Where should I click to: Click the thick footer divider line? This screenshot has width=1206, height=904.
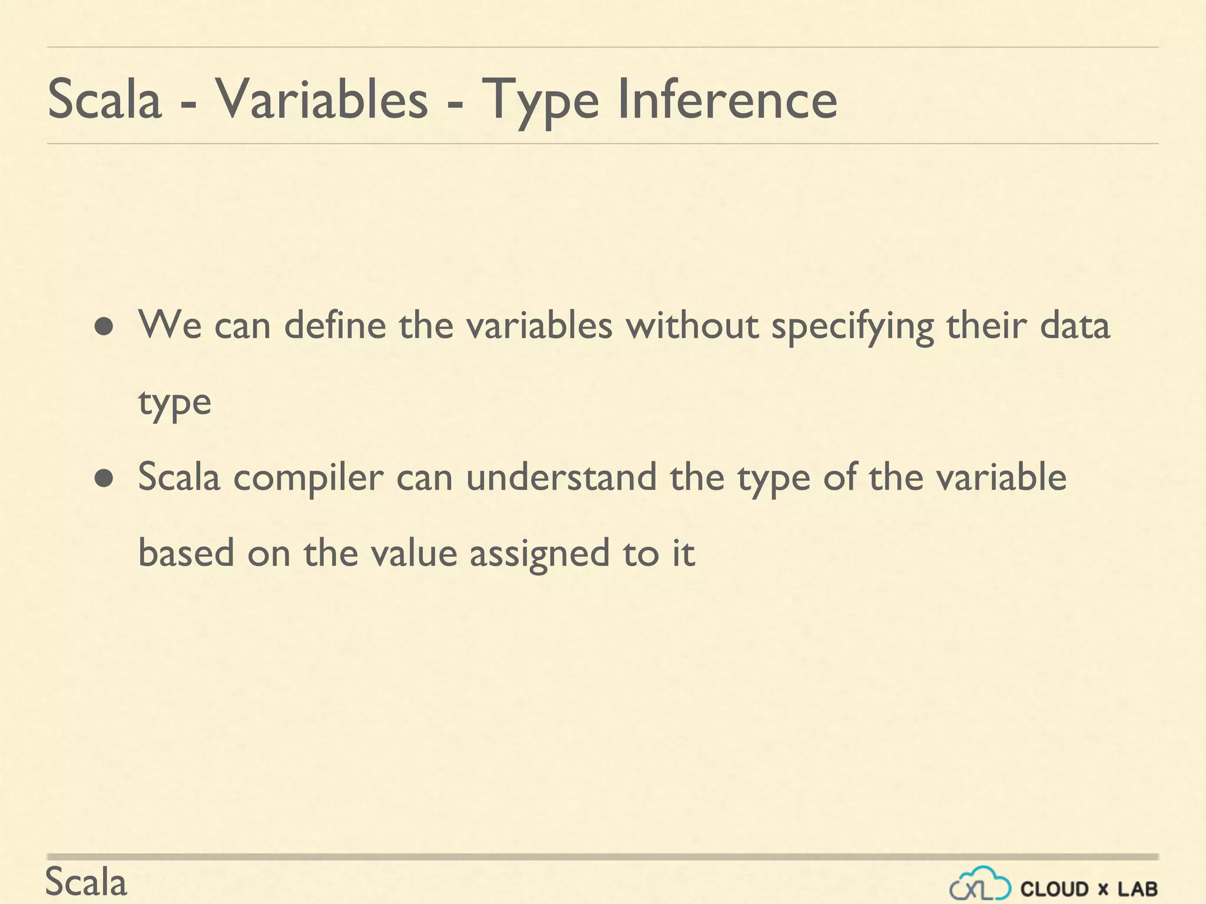(602, 857)
